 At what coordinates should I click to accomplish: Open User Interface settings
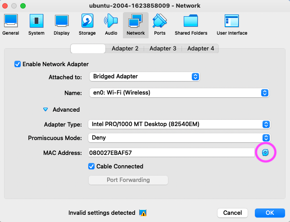tap(231, 25)
